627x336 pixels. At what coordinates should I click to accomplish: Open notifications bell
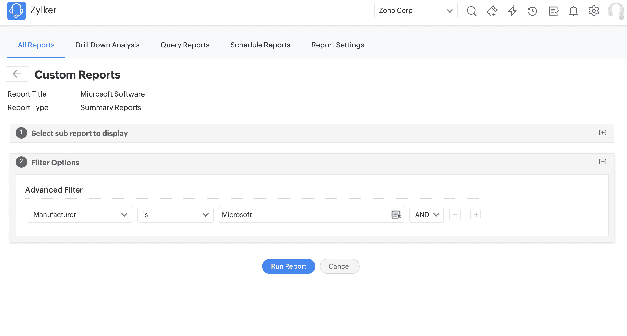(x=573, y=11)
